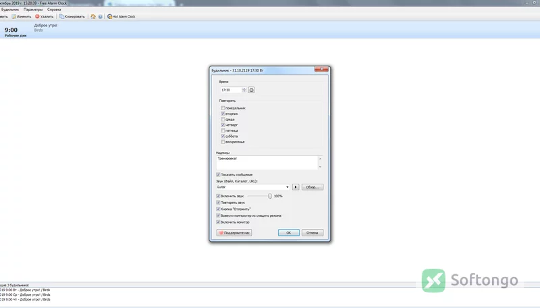Uncheck the суббота checkbox
The height and width of the screenshot is (308, 540).
[x=223, y=136]
